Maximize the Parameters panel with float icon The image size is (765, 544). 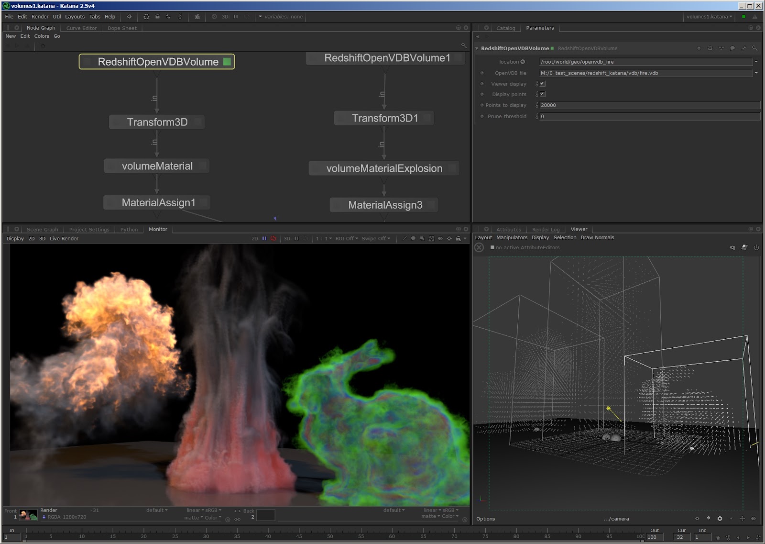coord(751,28)
